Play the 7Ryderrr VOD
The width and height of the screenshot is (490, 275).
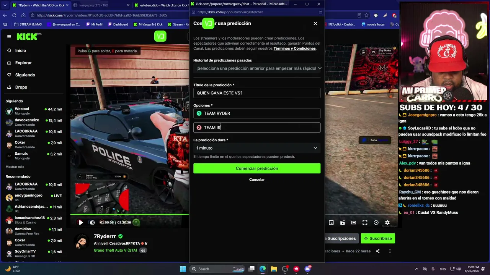point(81,222)
